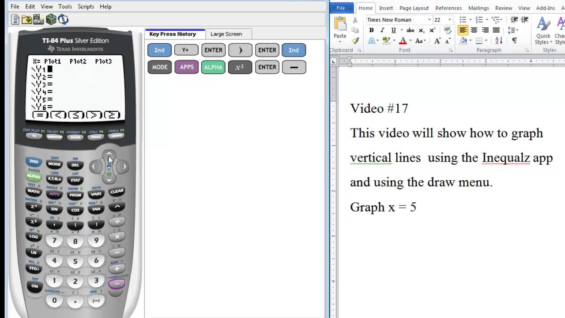The image size is (565, 318).
Task: Click the icon with number 5 and arrows
Action: [63, 19]
